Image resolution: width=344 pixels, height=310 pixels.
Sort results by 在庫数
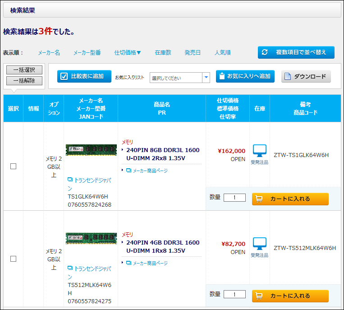point(163,53)
